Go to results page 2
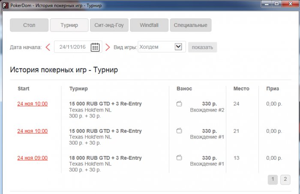The height and width of the screenshot is (194, 300). 285,179
